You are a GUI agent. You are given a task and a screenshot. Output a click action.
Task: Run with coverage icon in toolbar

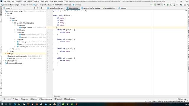[171, 5]
